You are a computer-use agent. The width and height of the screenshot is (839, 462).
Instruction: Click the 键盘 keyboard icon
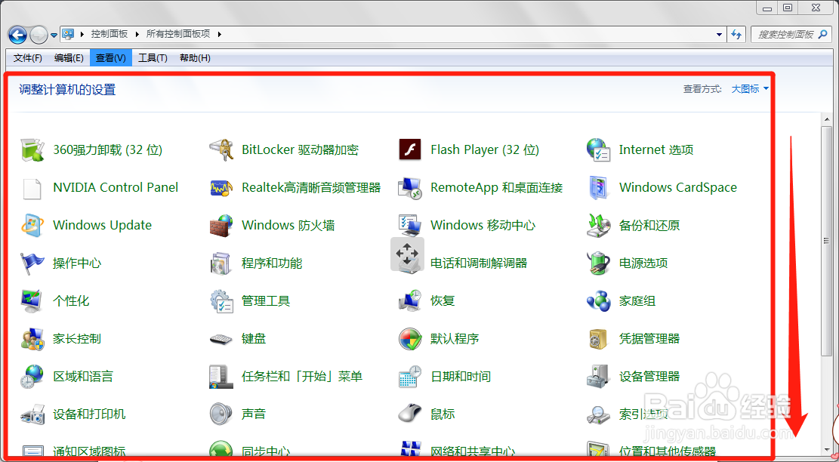[x=221, y=339]
